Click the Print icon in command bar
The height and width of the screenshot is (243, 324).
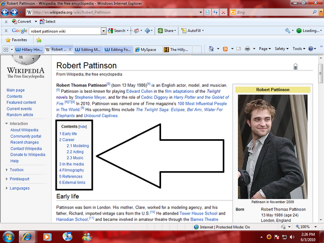tap(247, 49)
